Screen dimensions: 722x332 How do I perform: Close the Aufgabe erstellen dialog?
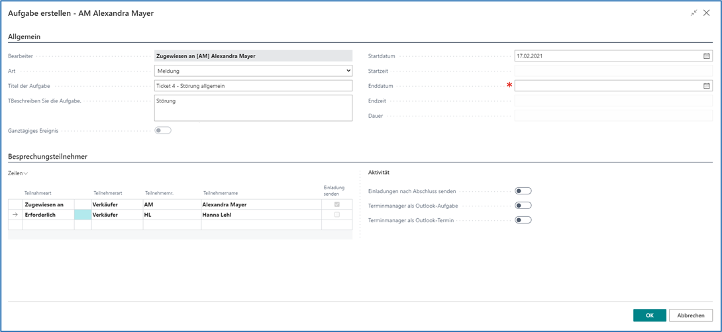[707, 13]
